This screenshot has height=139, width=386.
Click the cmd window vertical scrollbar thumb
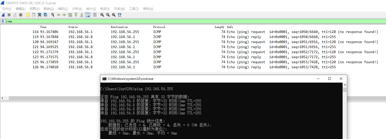pos(345,90)
